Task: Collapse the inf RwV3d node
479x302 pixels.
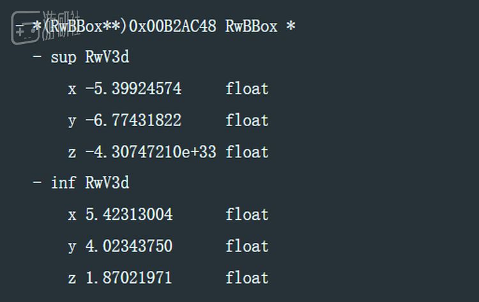Action: click(x=37, y=182)
